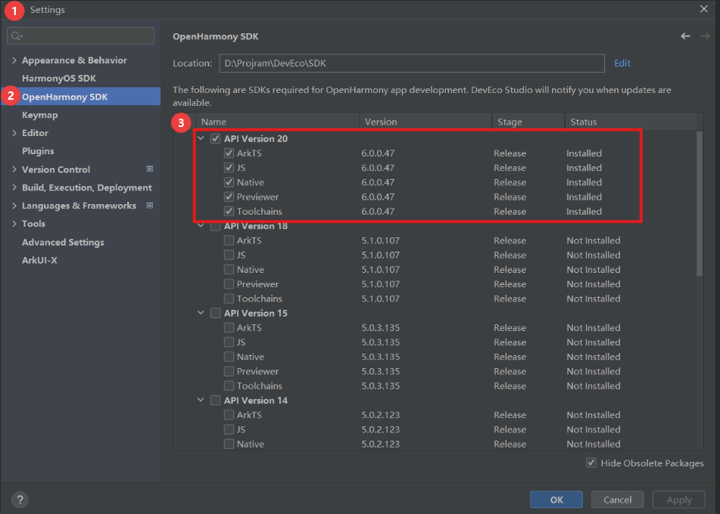Check the API Version 14 checkbox
The width and height of the screenshot is (720, 514).
pyautogui.click(x=215, y=401)
